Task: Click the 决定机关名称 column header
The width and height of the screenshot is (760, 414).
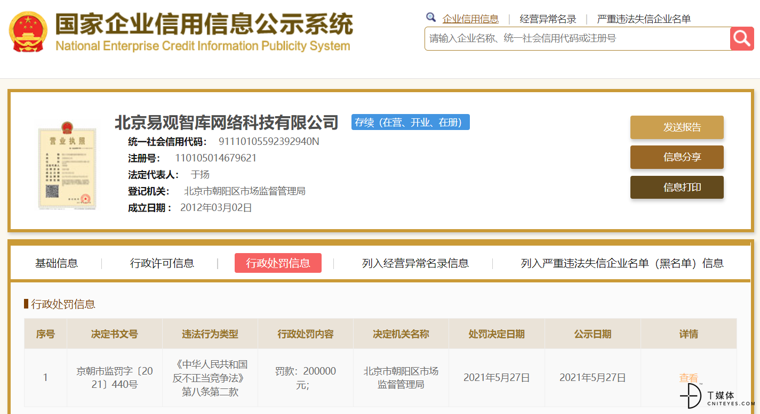Action: tap(401, 334)
